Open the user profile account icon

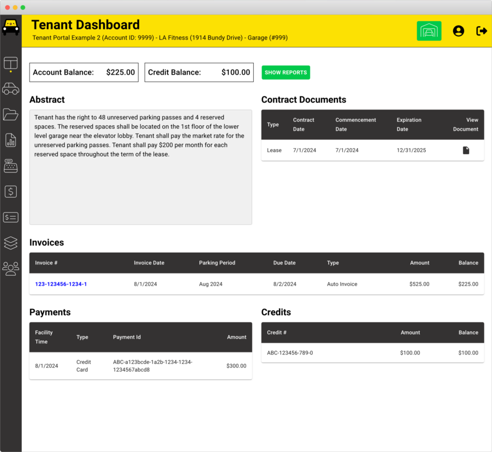pos(458,31)
